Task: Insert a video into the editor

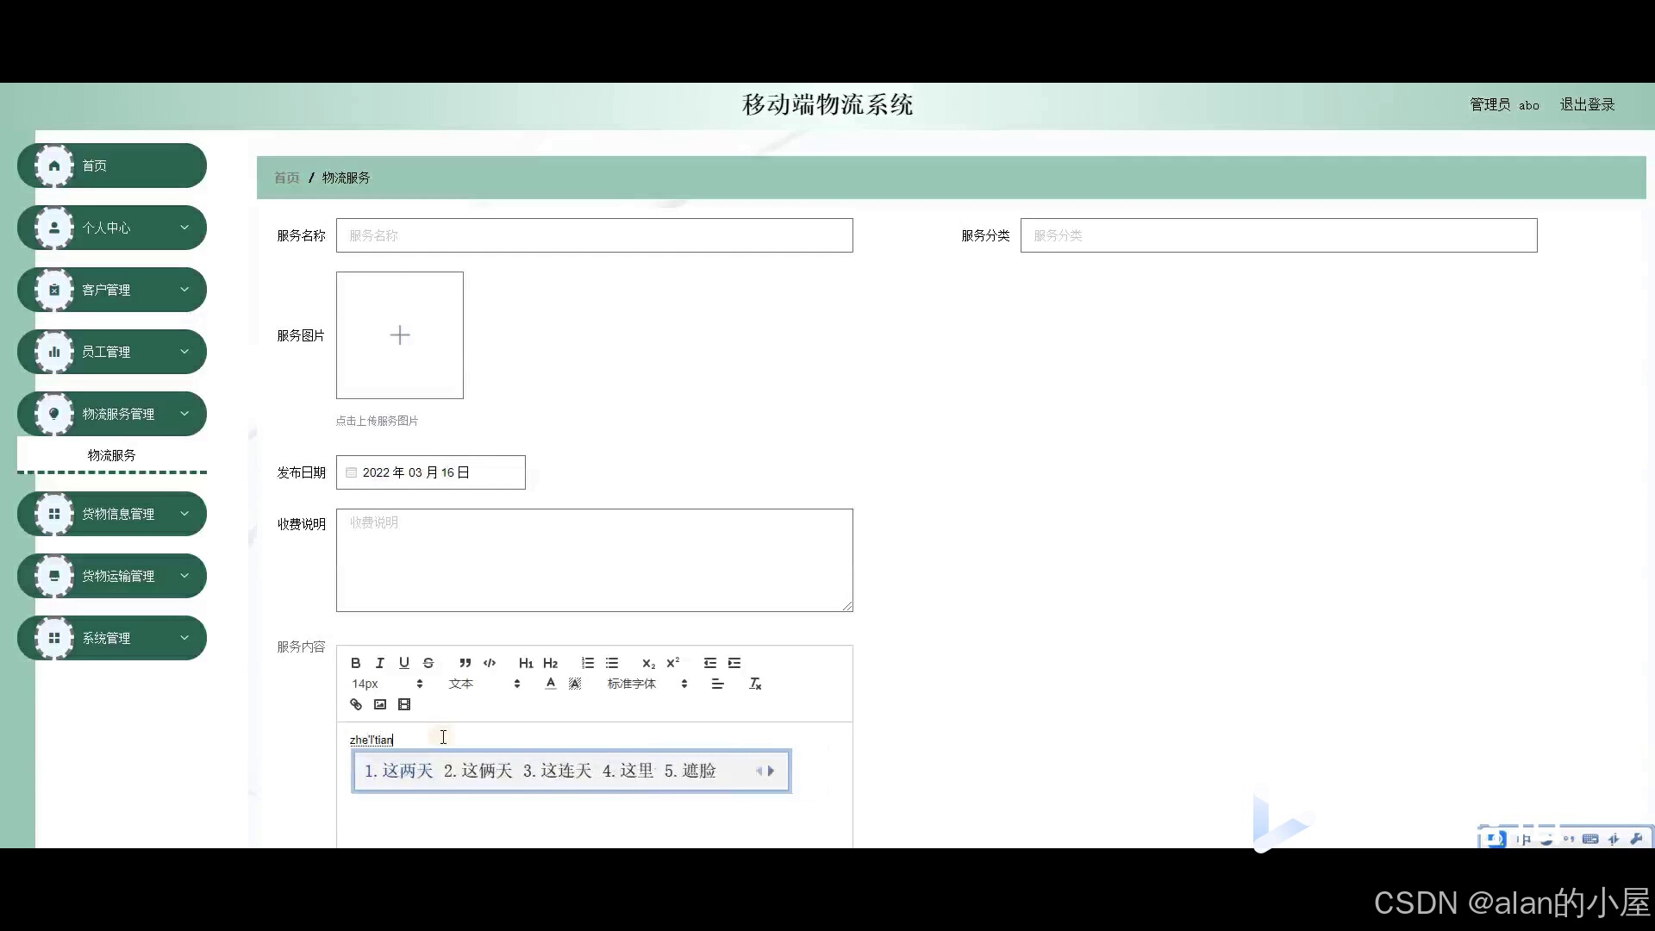Action: (x=404, y=704)
